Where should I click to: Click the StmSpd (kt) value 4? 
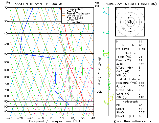[140, 116]
